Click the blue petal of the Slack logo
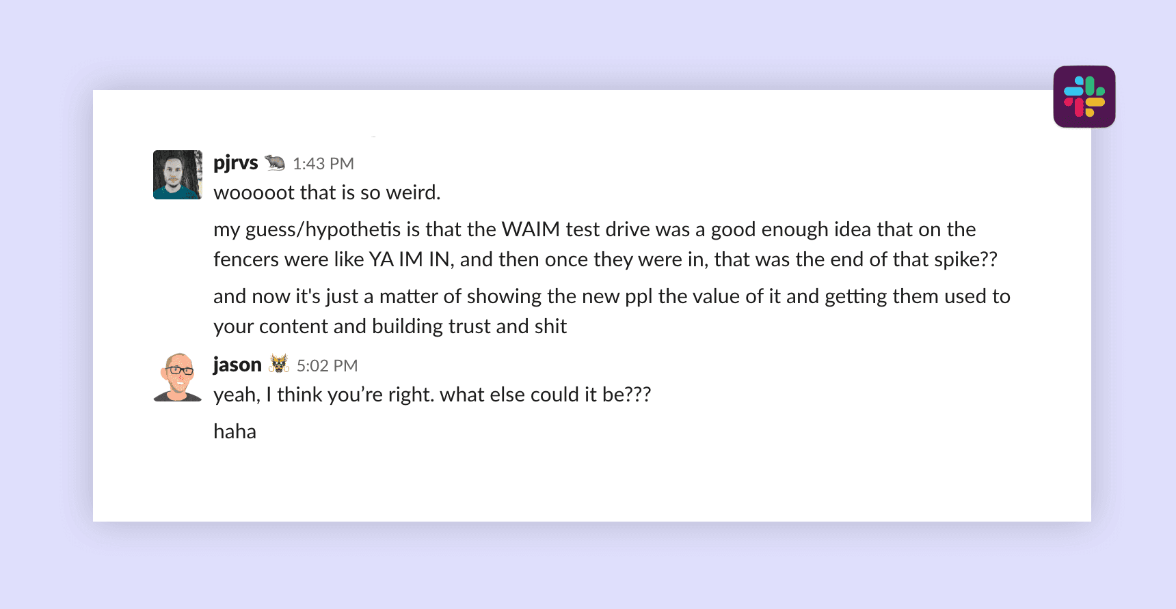 [1075, 91]
